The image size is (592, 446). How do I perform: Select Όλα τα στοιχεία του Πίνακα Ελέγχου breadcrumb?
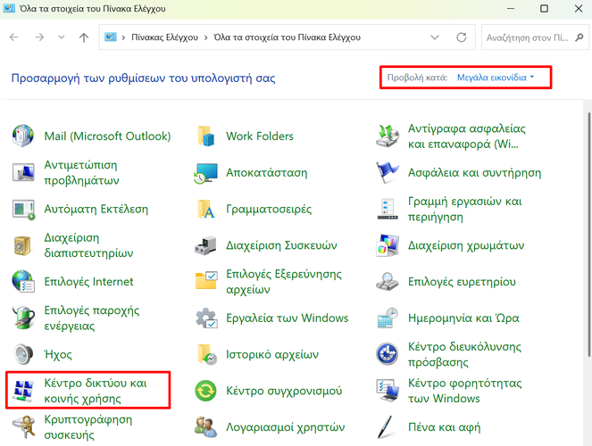pyautogui.click(x=287, y=37)
